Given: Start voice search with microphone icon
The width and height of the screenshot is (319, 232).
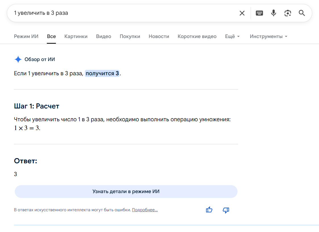Looking at the screenshot, I should [x=274, y=13].
